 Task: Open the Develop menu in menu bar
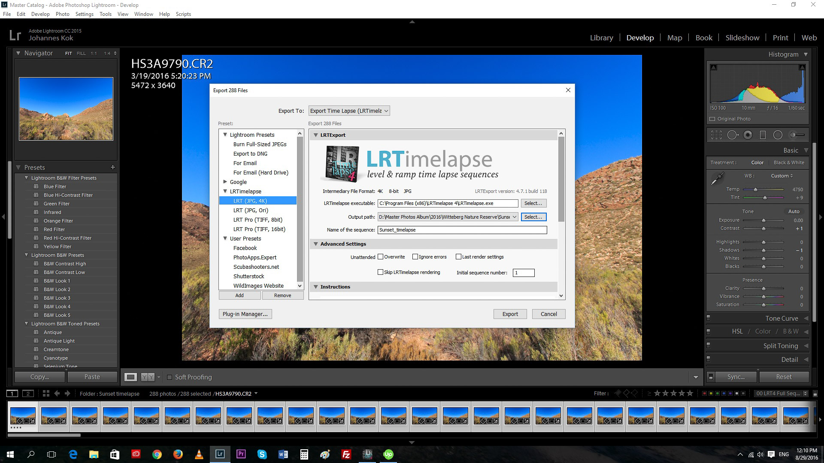click(x=40, y=14)
